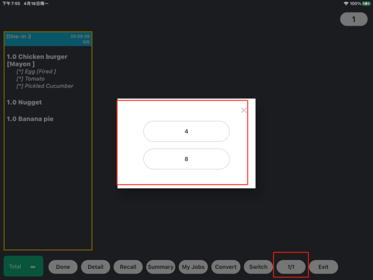The image size is (373, 280).
Task: Select the Pickled Cucumber modifier line
Action: (x=45, y=86)
